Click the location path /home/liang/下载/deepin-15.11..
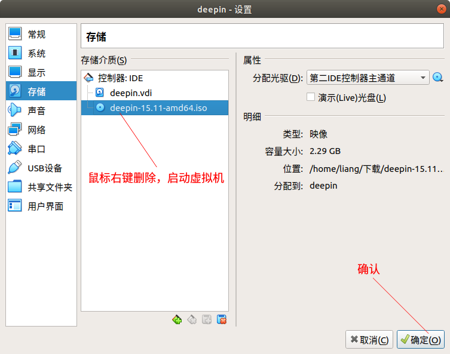 376,168
